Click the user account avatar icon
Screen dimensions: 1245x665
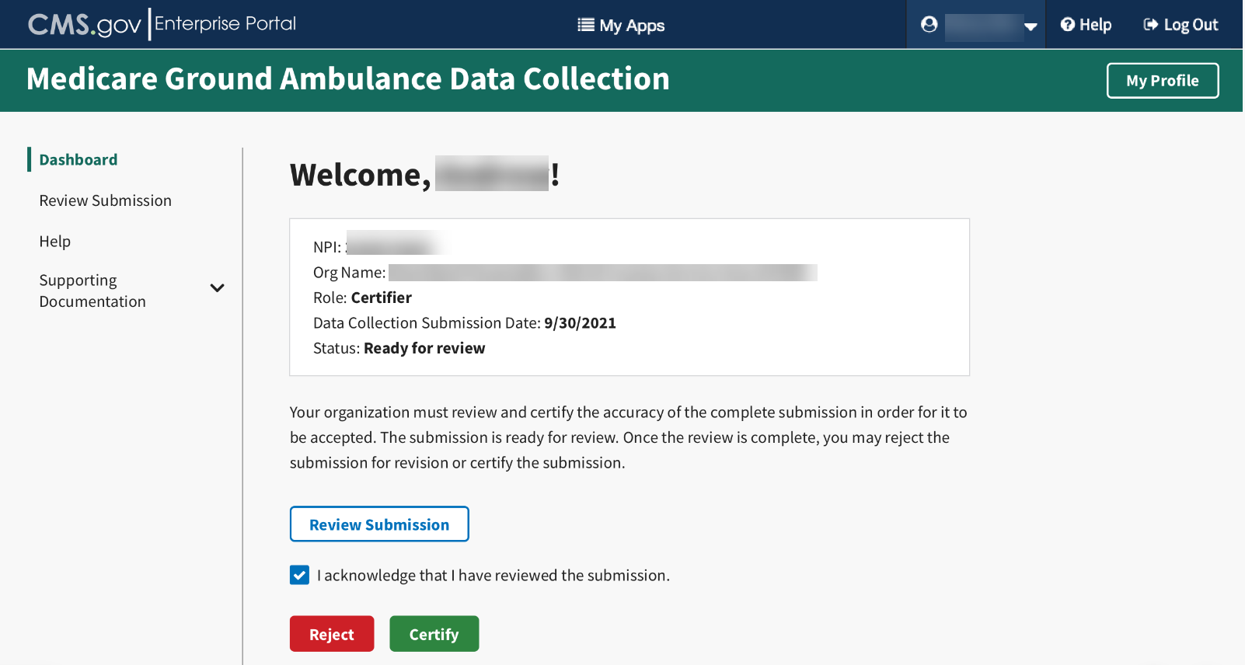[929, 25]
